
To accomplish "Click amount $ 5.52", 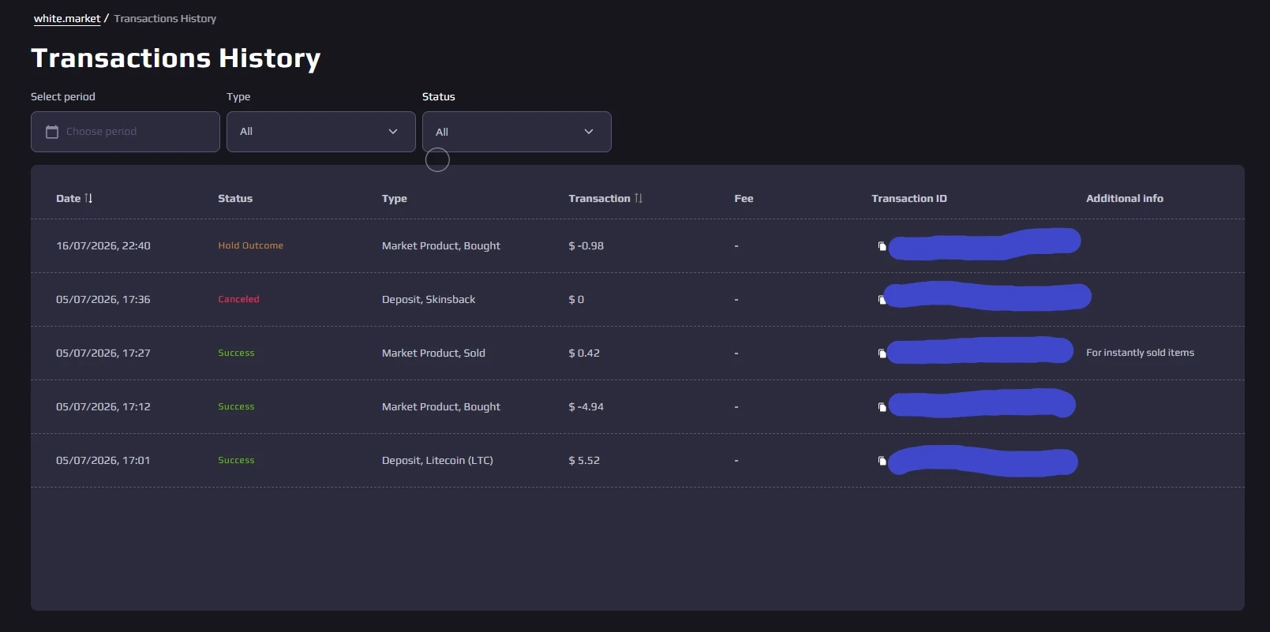I will 584,460.
